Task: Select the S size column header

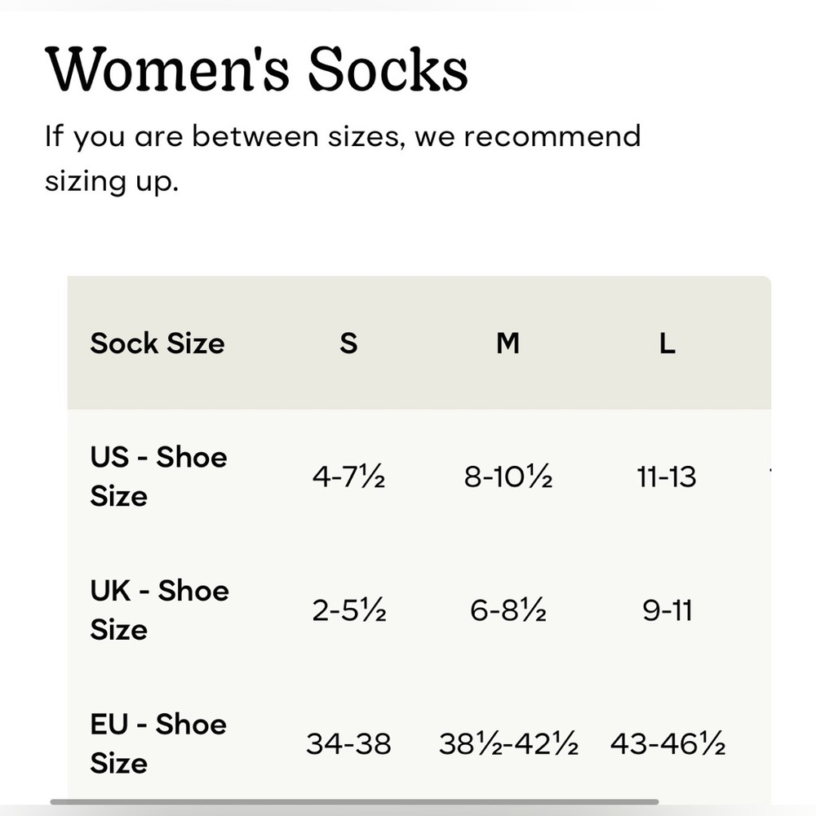Action: point(348,344)
